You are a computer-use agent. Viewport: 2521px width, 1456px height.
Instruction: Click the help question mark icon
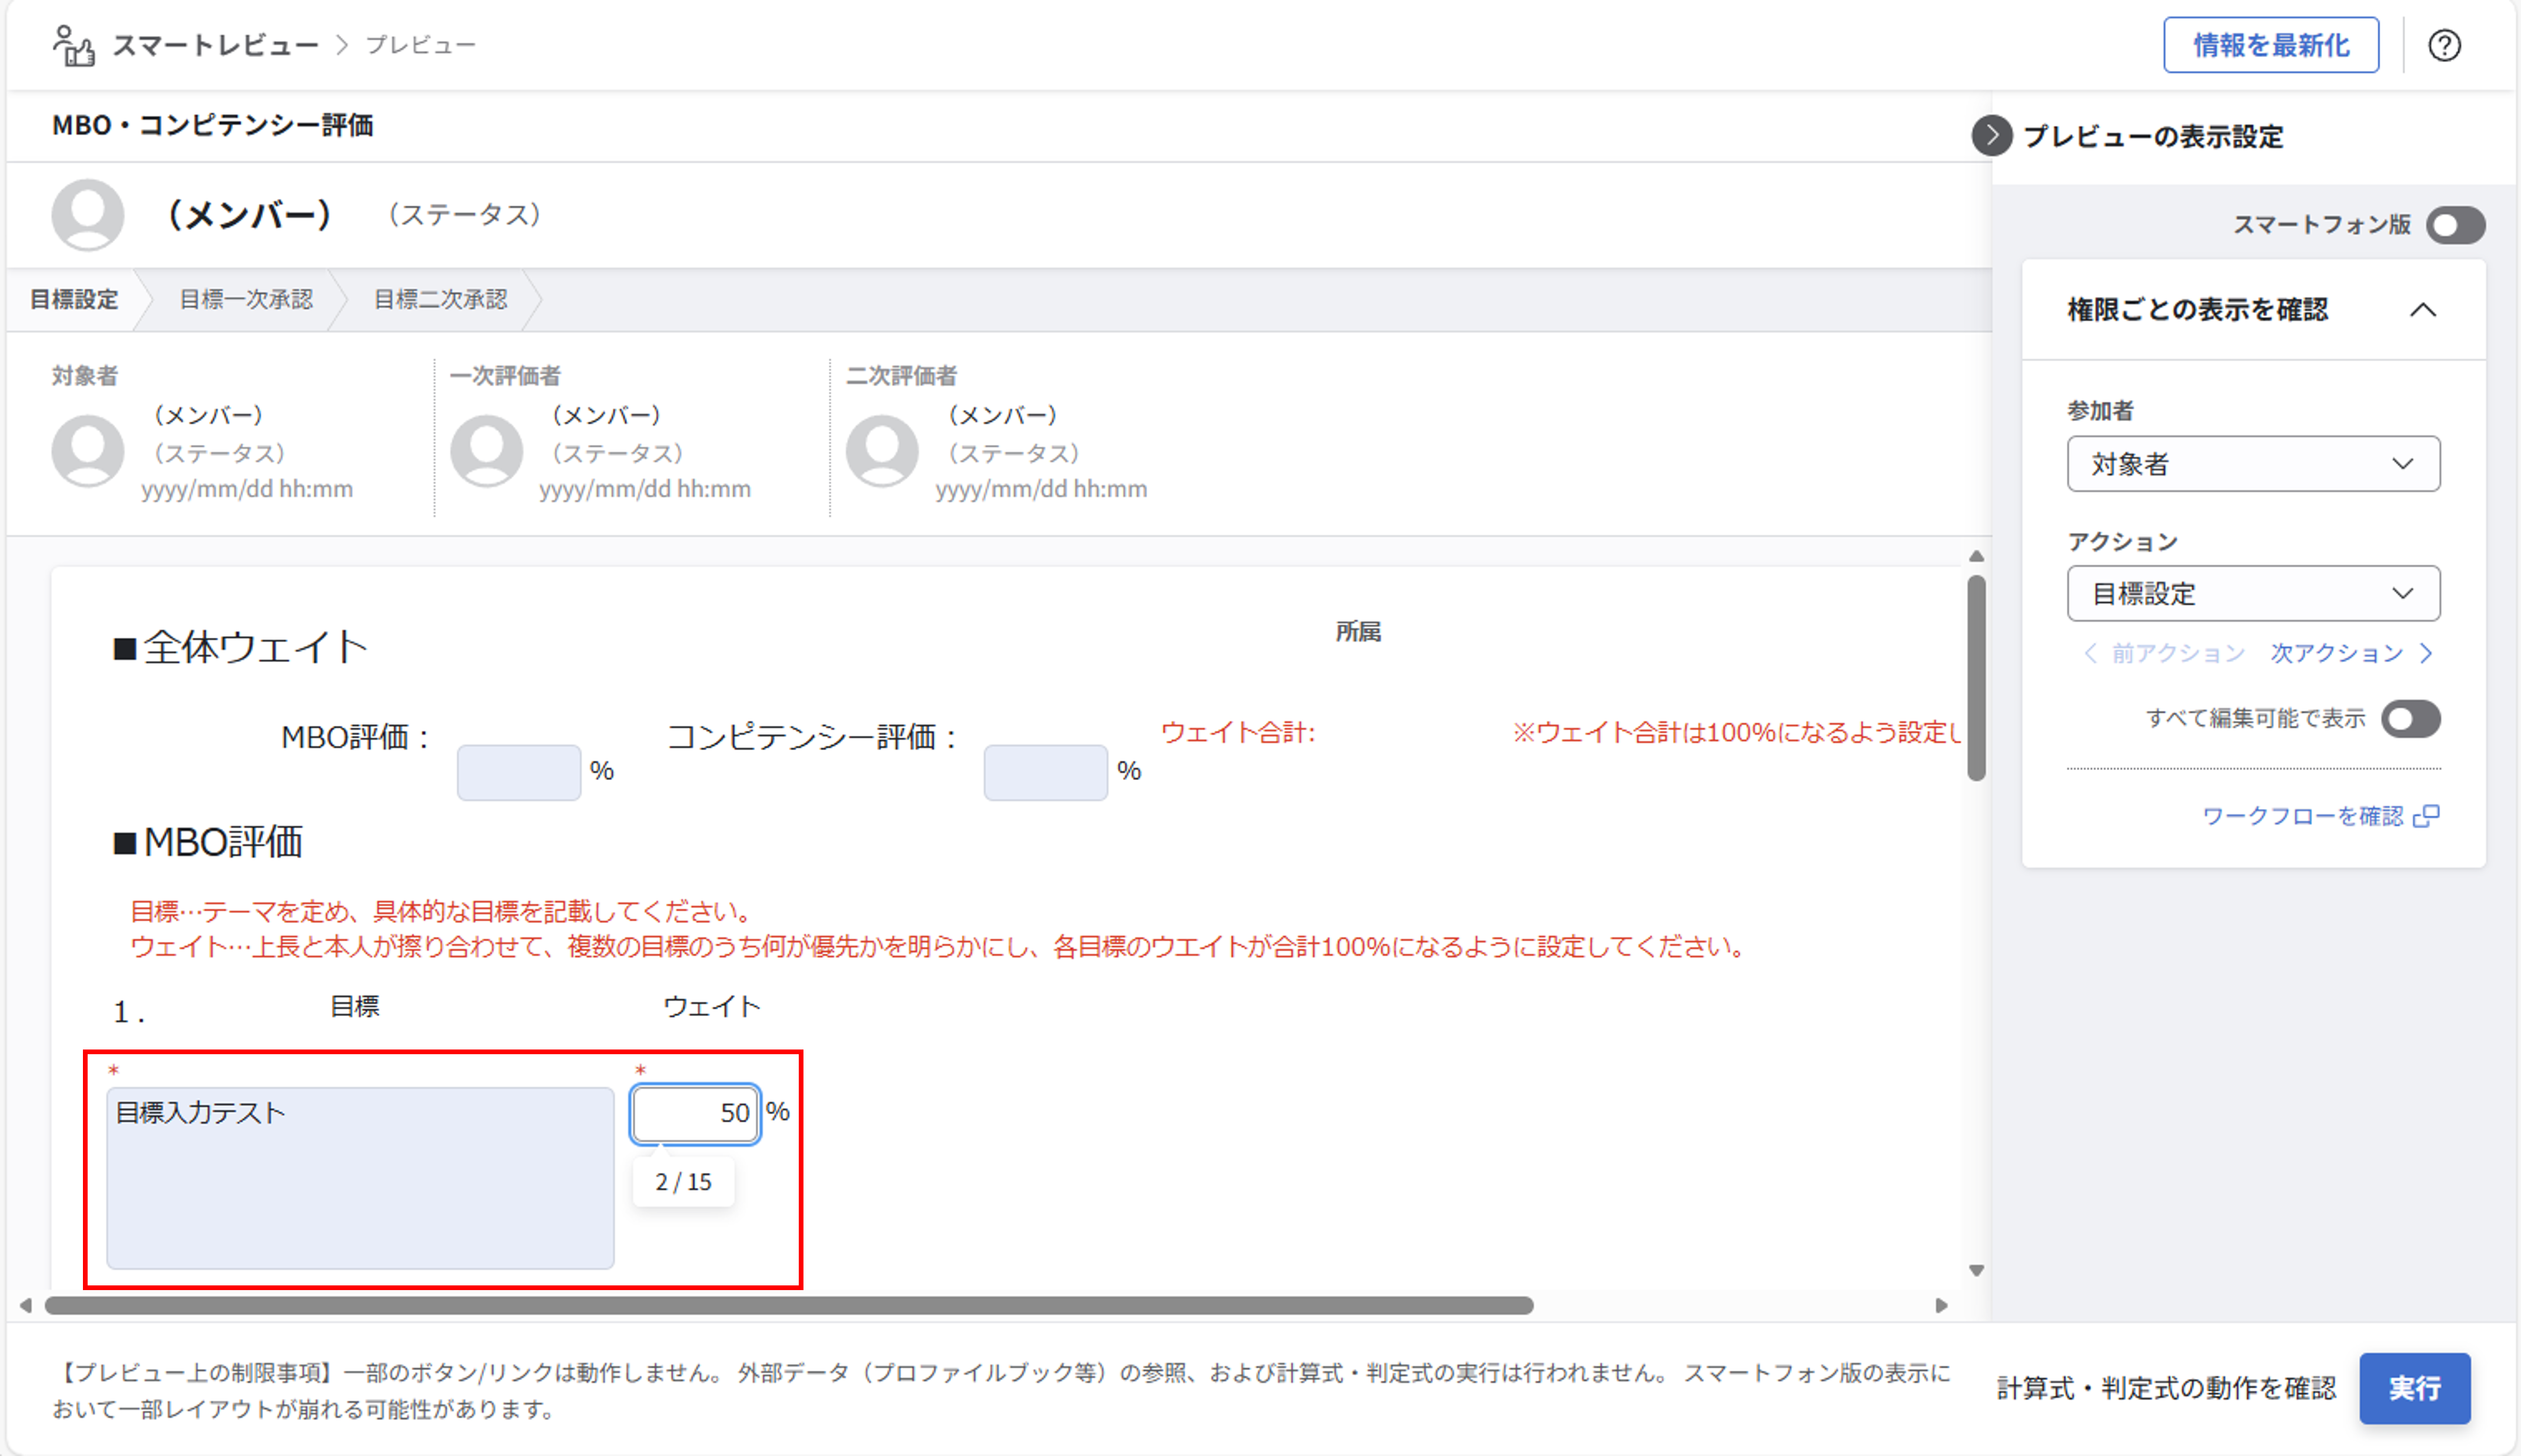point(2444,45)
